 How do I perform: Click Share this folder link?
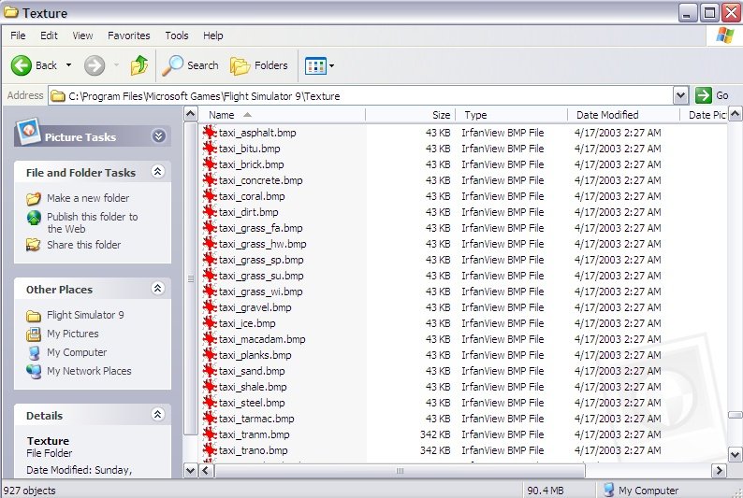click(x=83, y=245)
